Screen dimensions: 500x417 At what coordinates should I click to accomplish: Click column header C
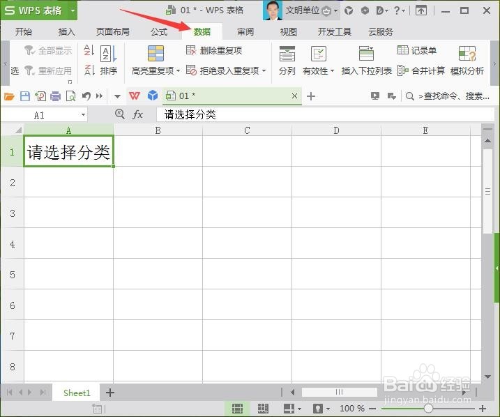pyautogui.click(x=247, y=130)
